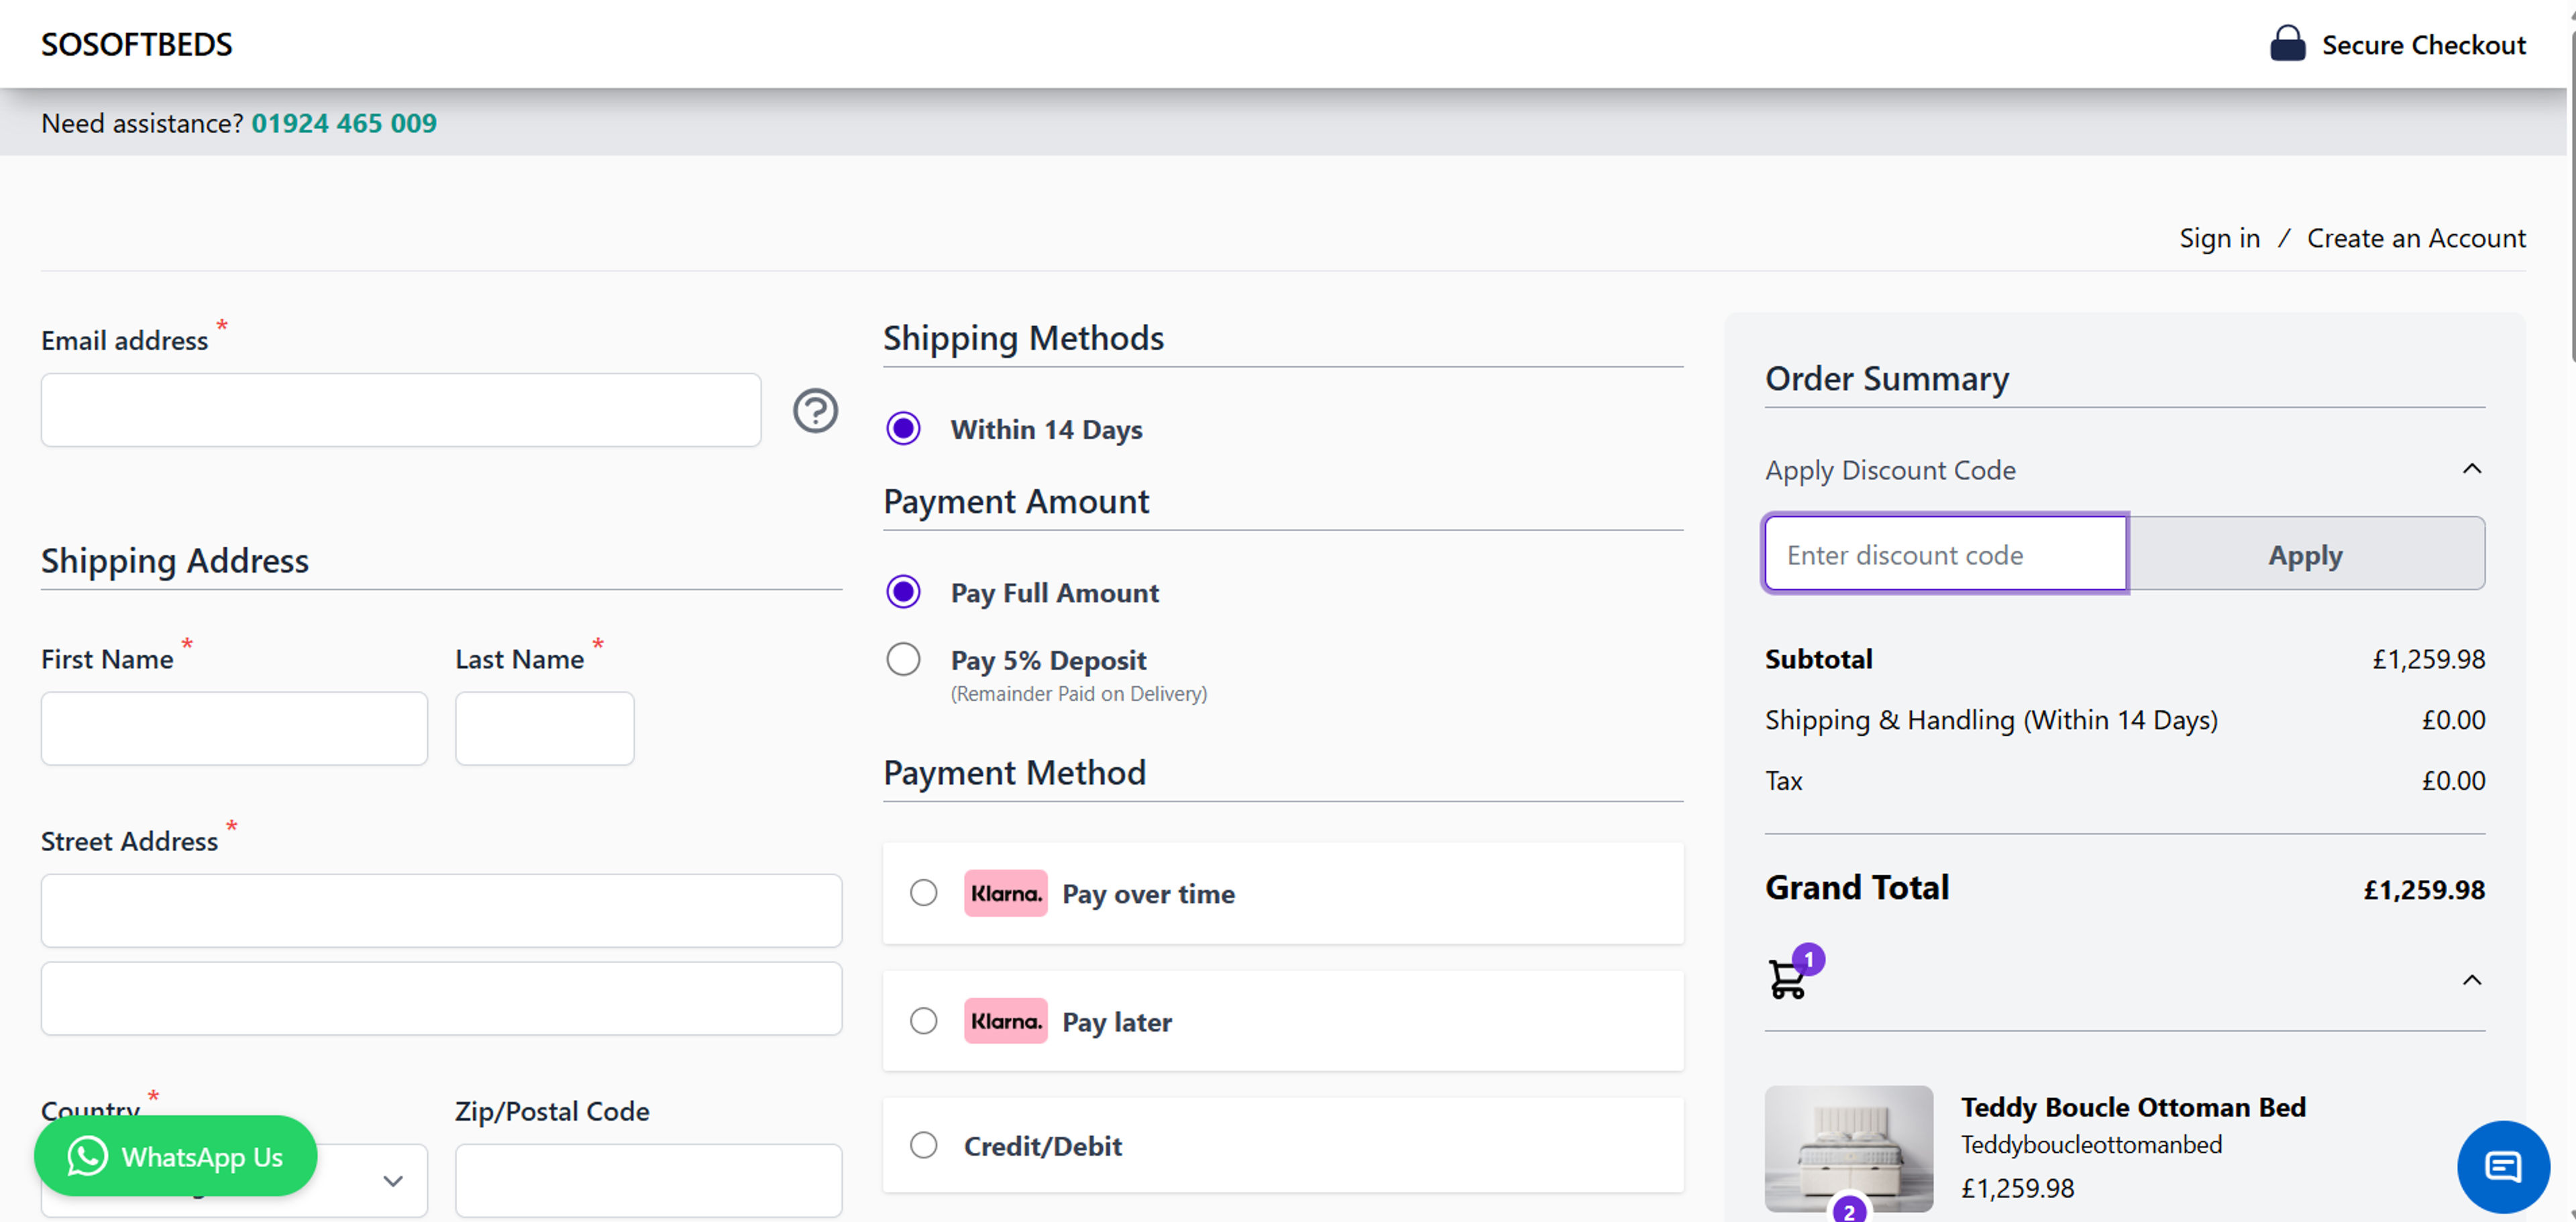The width and height of the screenshot is (2576, 1222).
Task: Click the email help question mark icon
Action: tap(815, 411)
